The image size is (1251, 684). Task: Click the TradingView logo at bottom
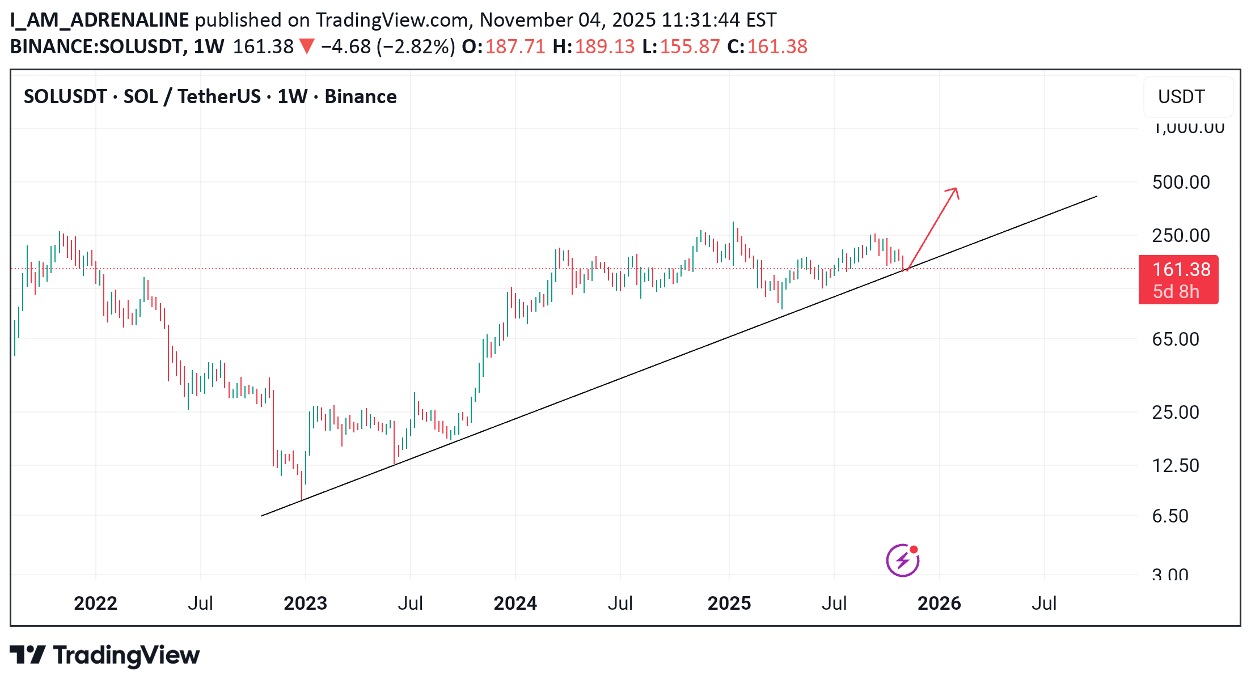(x=105, y=655)
